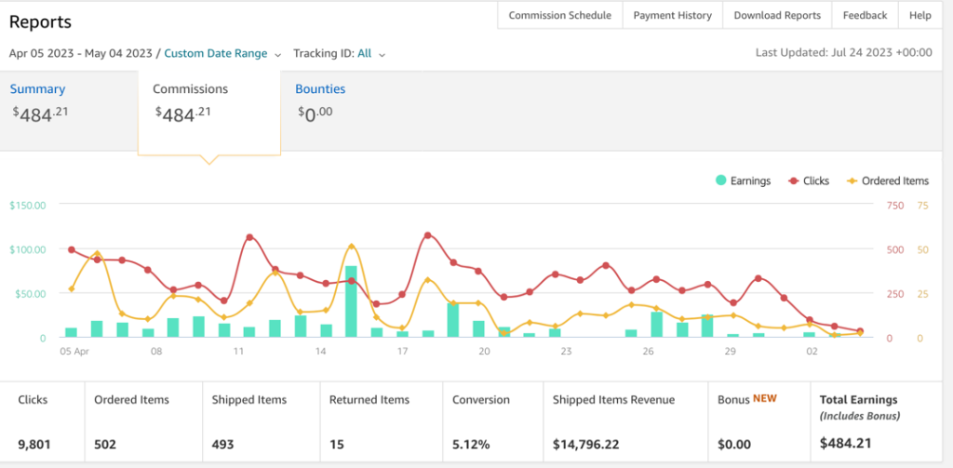
Task: Open the Commission Schedule page
Action: click(x=560, y=15)
